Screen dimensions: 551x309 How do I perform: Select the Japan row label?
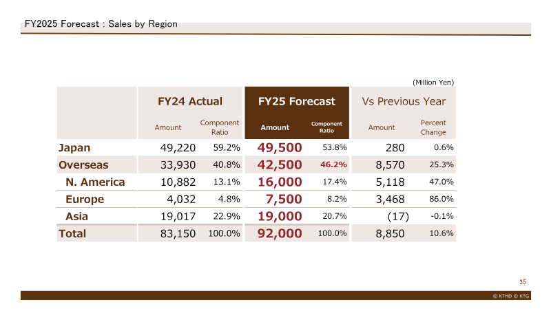[x=74, y=148]
